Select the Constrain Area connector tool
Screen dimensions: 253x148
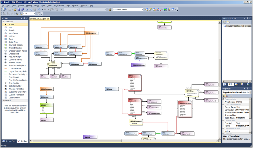click(15, 69)
